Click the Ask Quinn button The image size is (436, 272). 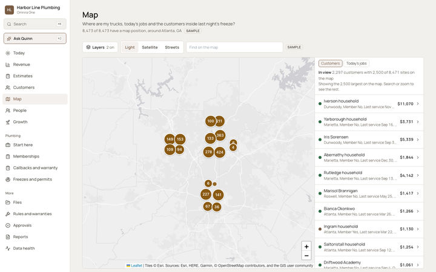pos(35,39)
